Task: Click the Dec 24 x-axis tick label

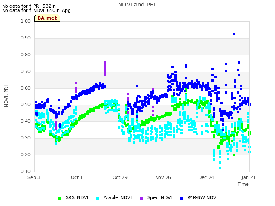Action: tap(206, 177)
